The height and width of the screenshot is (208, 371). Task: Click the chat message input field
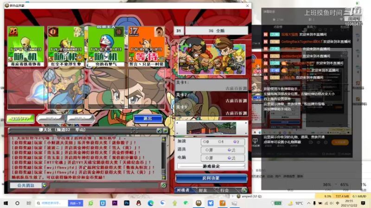103,185
